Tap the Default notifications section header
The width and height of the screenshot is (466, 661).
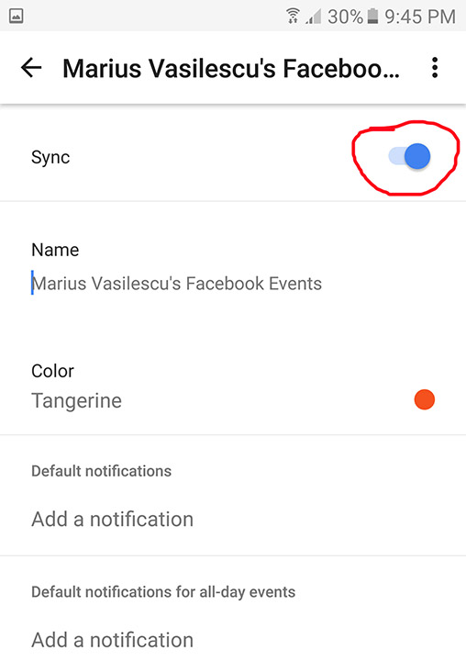coord(101,471)
